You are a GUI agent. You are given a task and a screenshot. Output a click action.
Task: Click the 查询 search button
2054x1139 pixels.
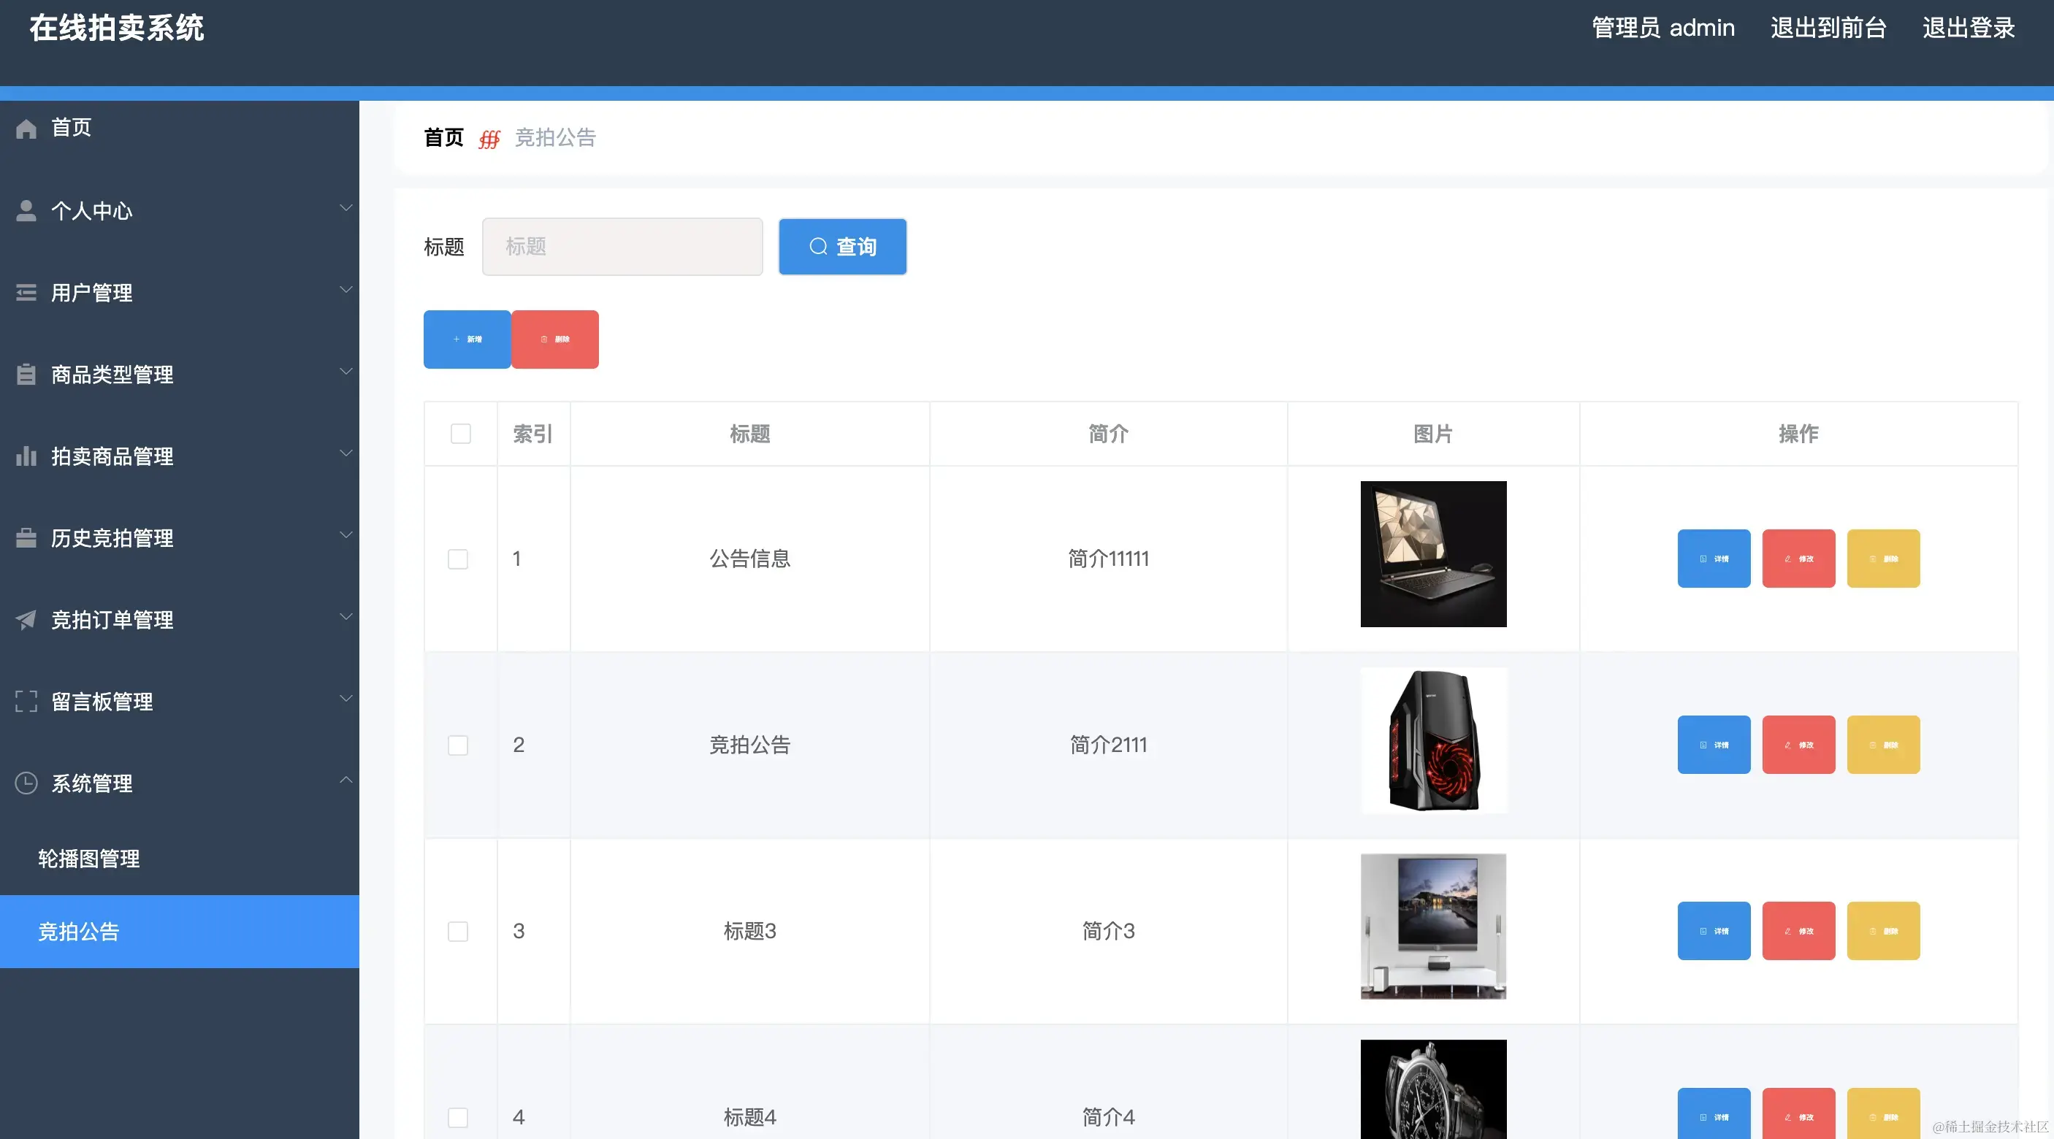[843, 247]
